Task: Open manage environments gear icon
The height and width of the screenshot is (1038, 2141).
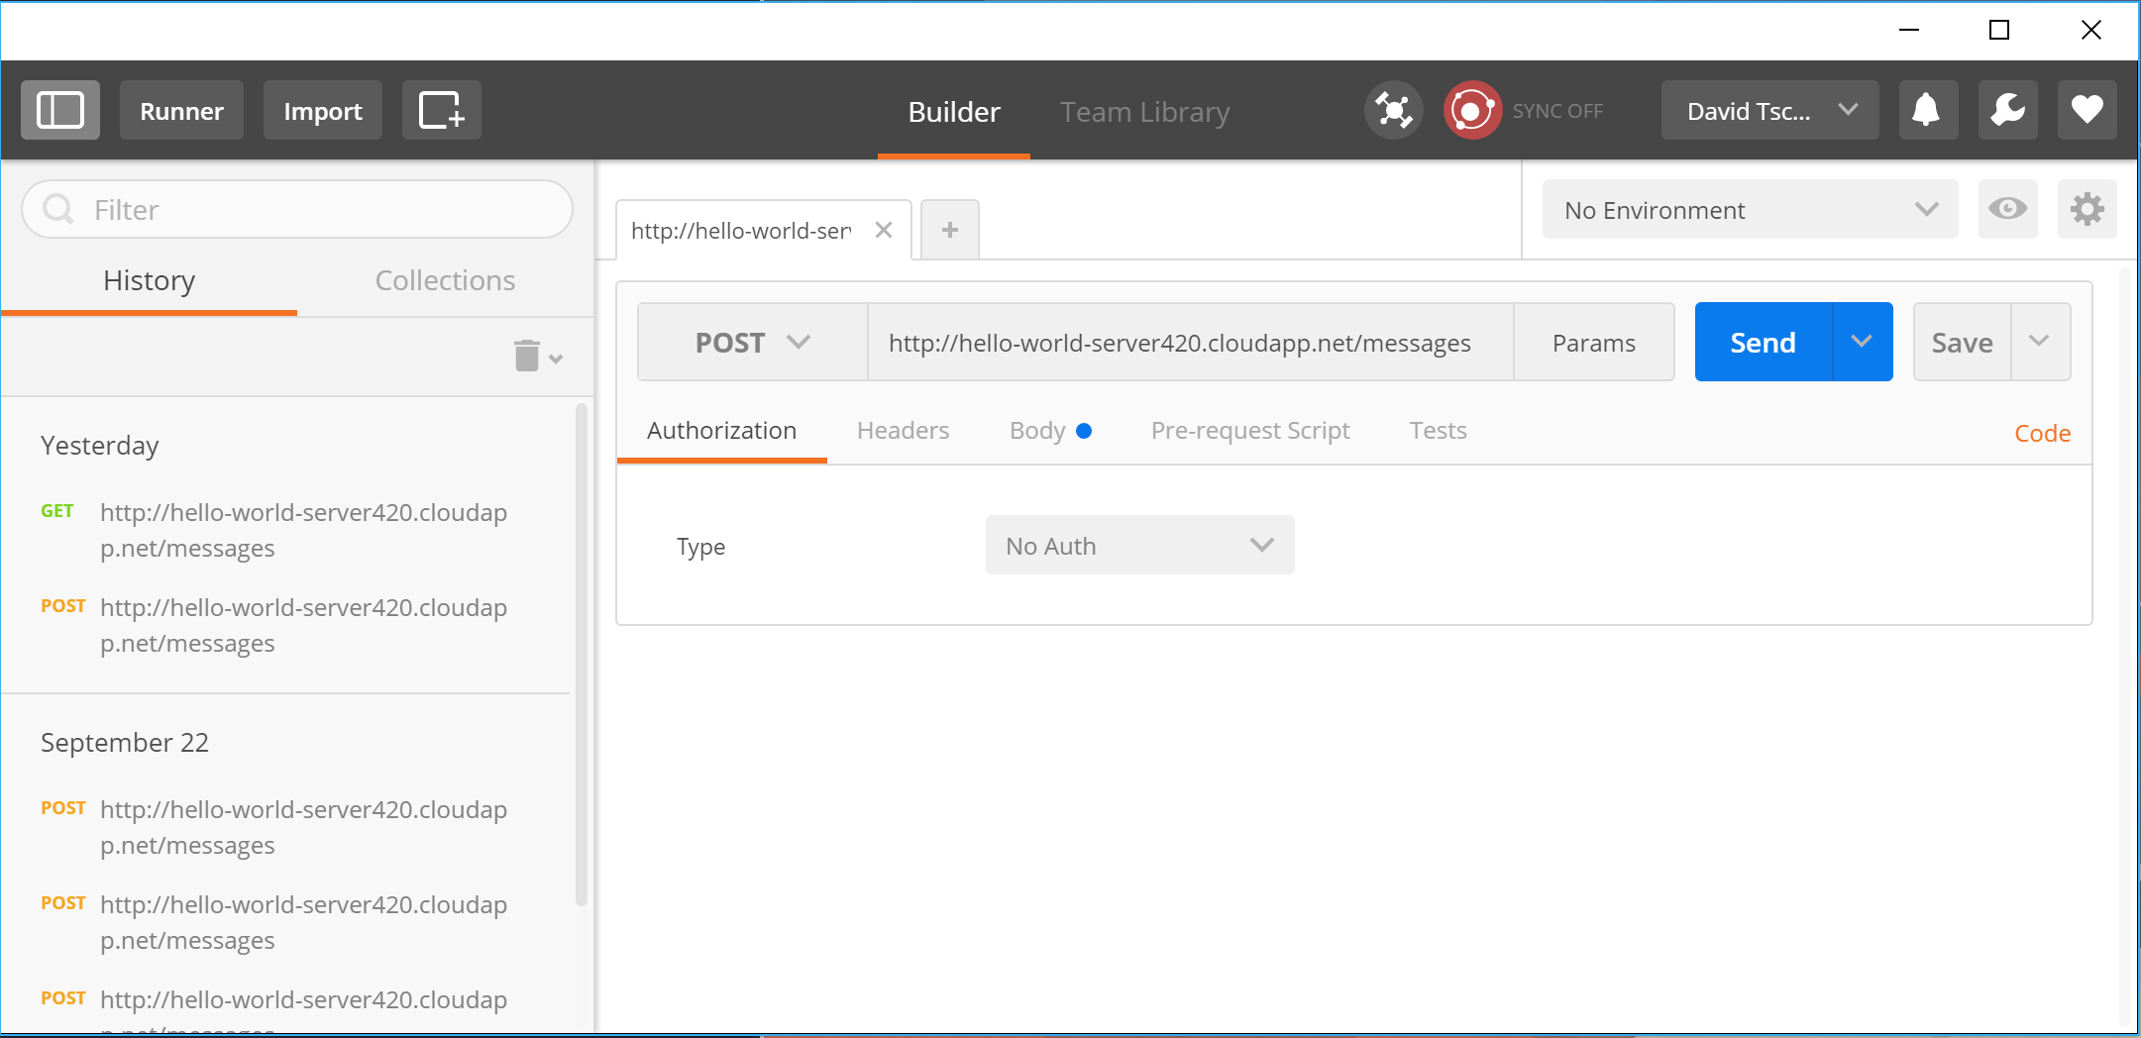Action: click(2087, 209)
